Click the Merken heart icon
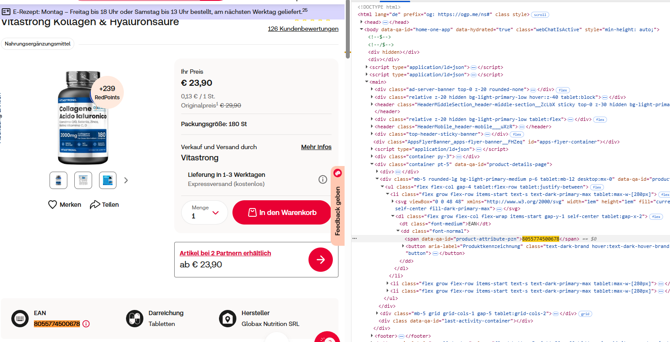The image size is (670, 342). [53, 205]
